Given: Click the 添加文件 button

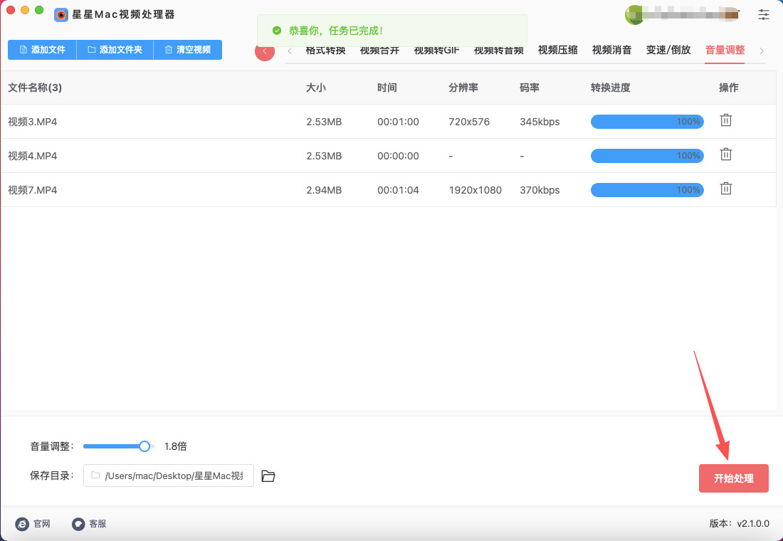Looking at the screenshot, I should [42, 50].
